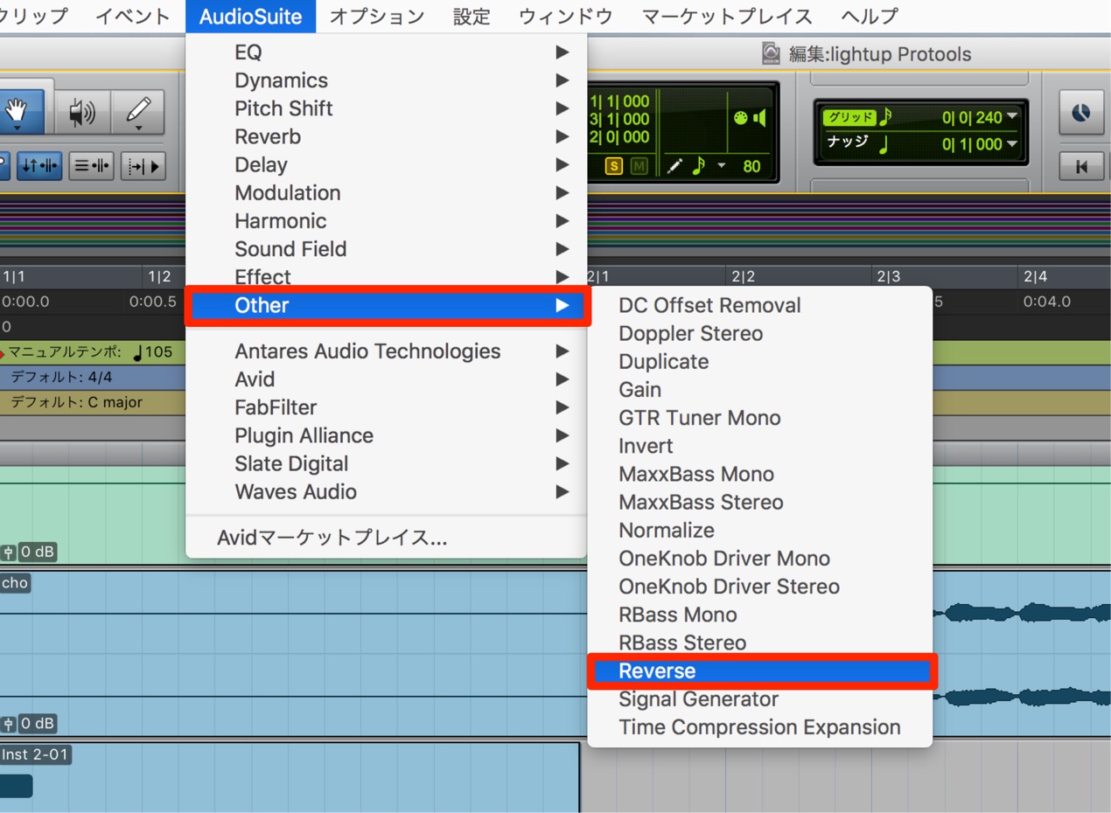
Task: Click the return-to-start transport button
Action: tap(1081, 166)
